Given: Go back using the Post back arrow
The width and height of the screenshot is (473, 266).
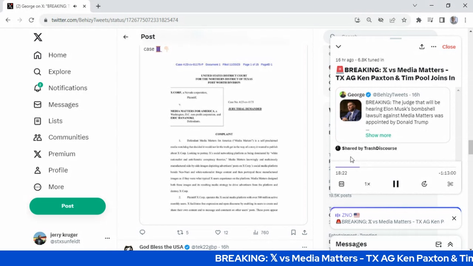Looking at the screenshot, I should click(126, 37).
